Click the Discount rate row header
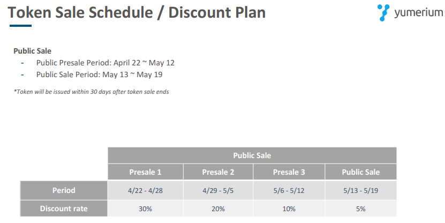The width and height of the screenshot is (445, 223). 64,209
